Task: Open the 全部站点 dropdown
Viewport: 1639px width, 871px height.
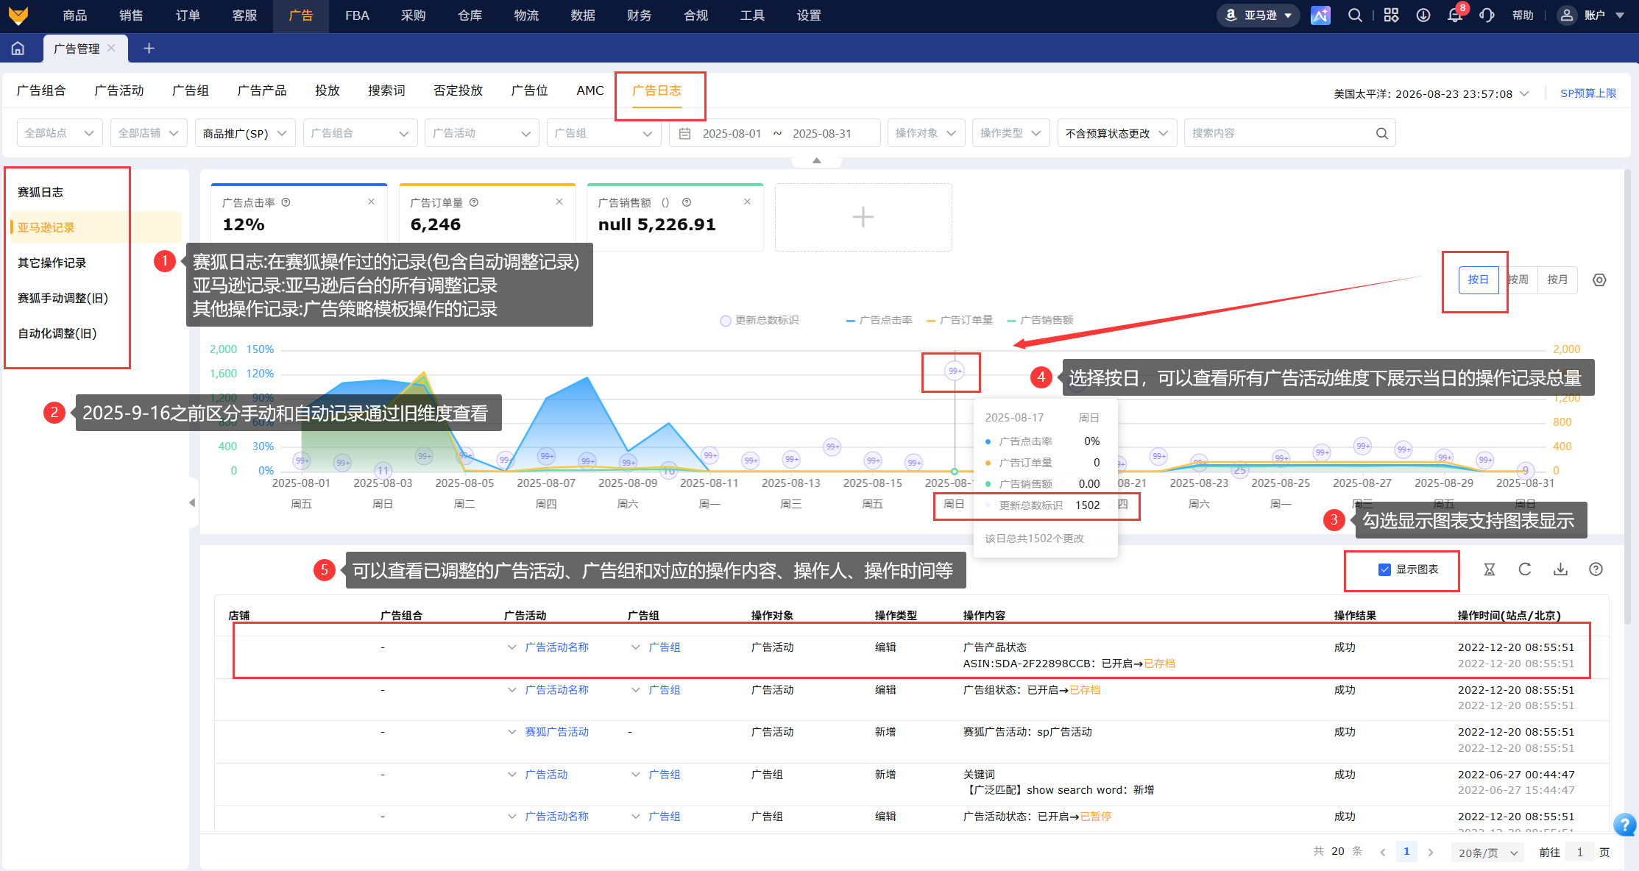Action: (60, 133)
